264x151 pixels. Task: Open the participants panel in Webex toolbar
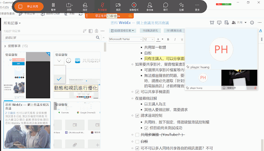click(x=150, y=7)
